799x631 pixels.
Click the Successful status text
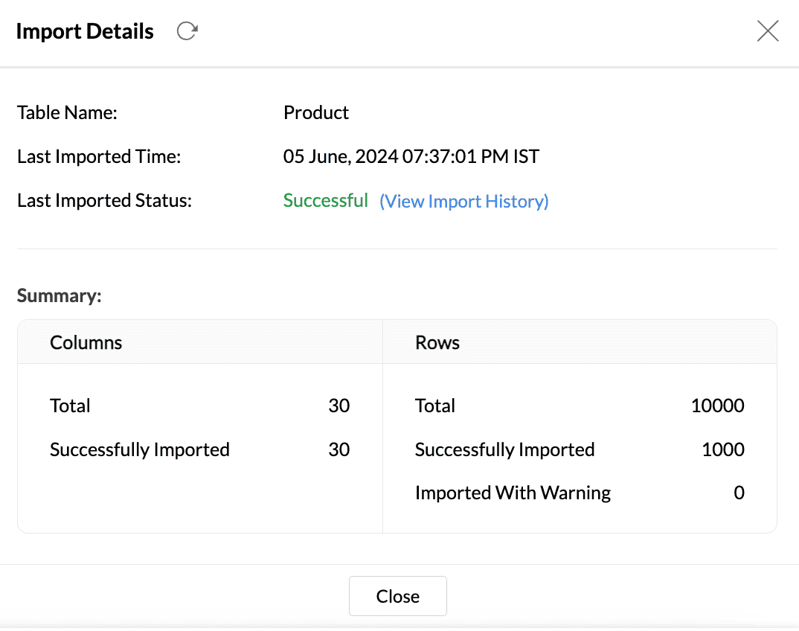point(326,201)
